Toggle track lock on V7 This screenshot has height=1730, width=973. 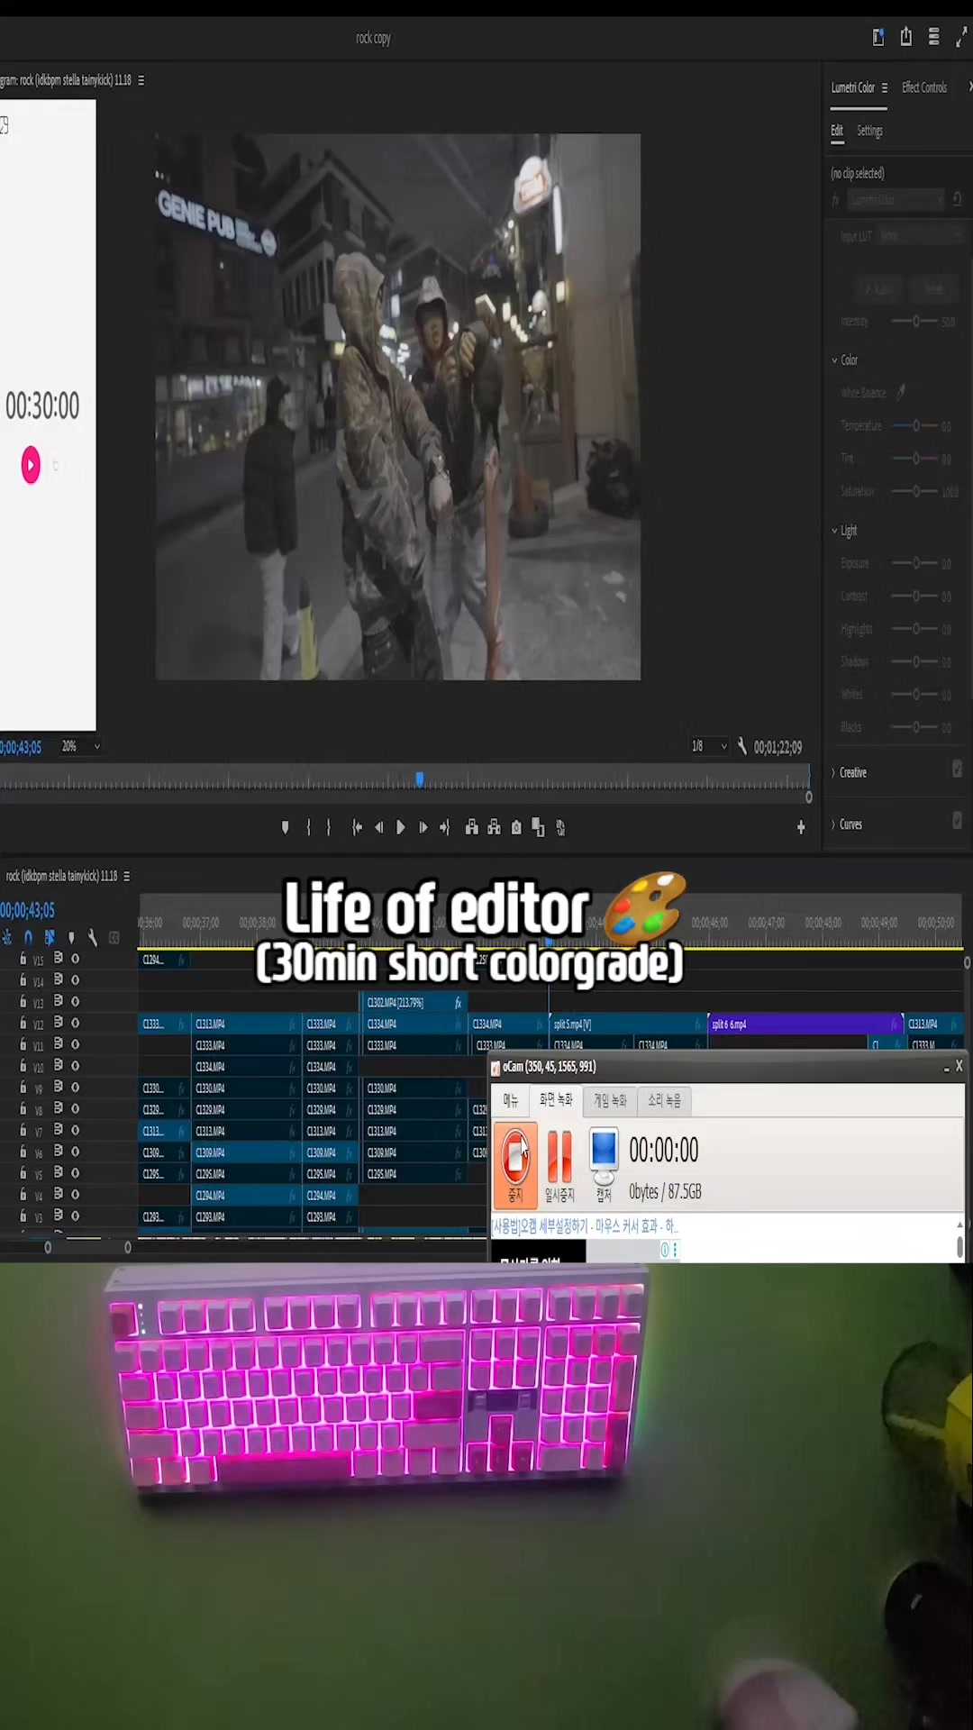[x=23, y=1130]
